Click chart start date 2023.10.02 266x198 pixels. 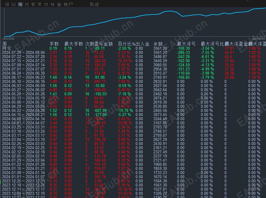(8, 38)
